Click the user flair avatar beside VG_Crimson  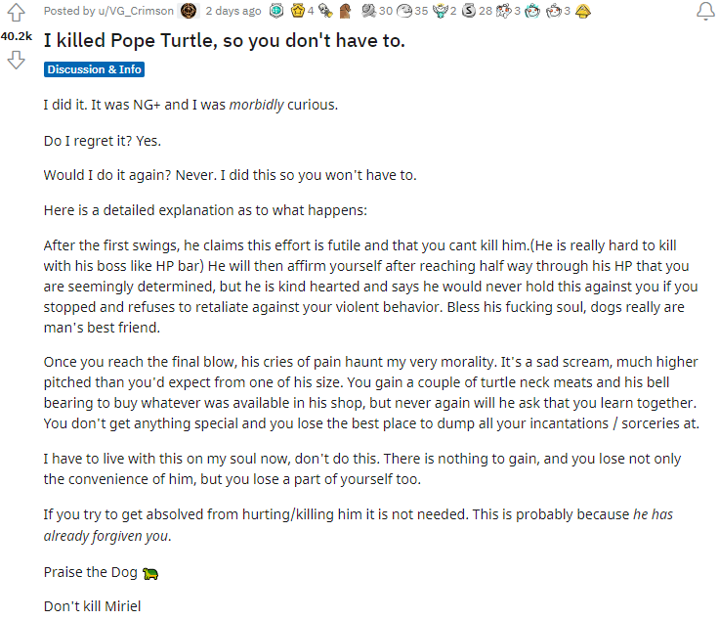[189, 11]
